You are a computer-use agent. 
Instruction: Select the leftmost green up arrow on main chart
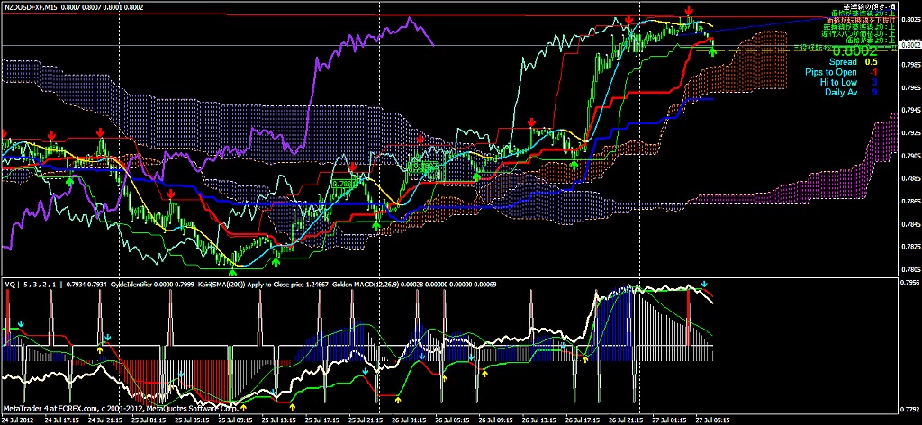coord(70,181)
